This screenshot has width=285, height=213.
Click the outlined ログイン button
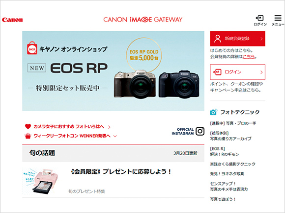[237, 72]
